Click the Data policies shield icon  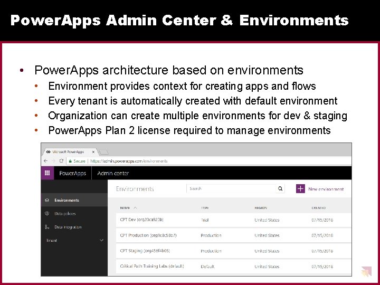point(47,214)
